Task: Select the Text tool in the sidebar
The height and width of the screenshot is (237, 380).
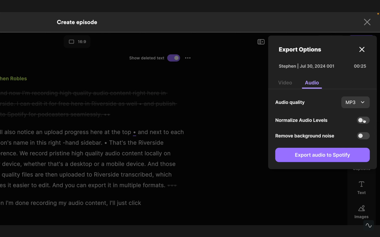Action: point(361,187)
